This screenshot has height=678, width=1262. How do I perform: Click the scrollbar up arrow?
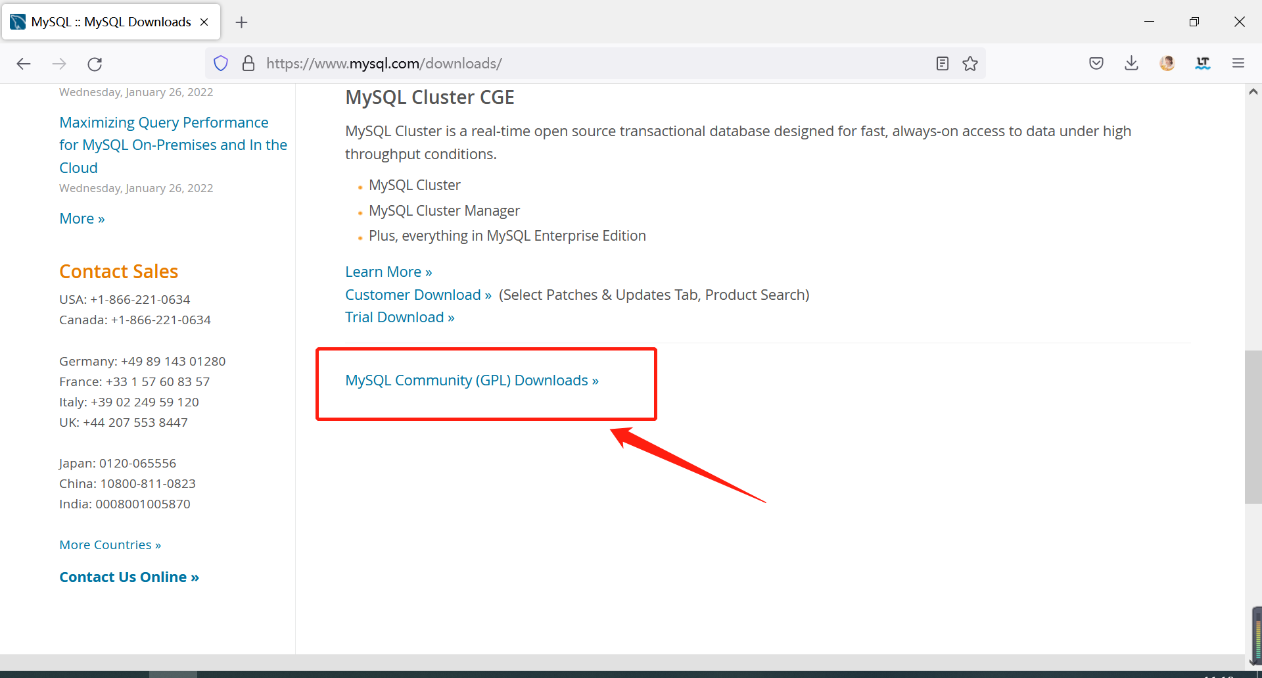coord(1253,92)
